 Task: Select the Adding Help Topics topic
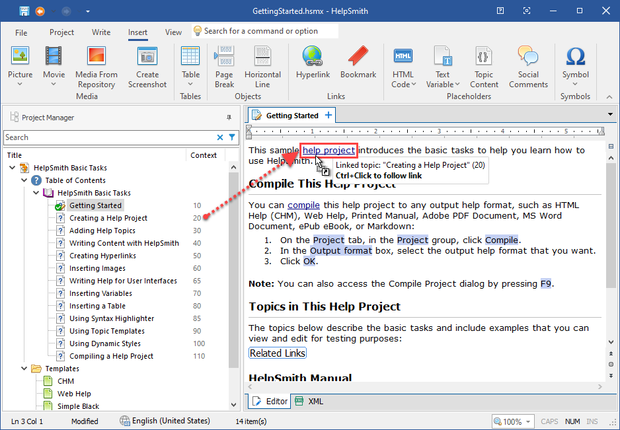[x=102, y=231]
